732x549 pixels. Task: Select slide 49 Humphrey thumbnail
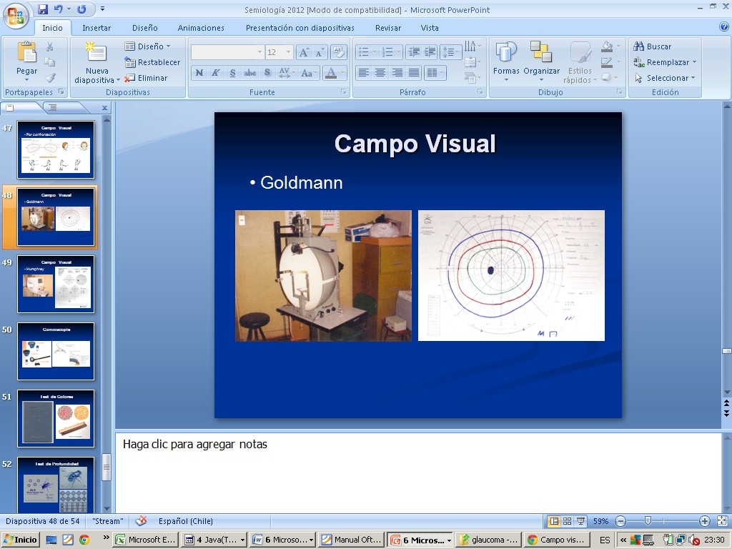click(x=56, y=284)
